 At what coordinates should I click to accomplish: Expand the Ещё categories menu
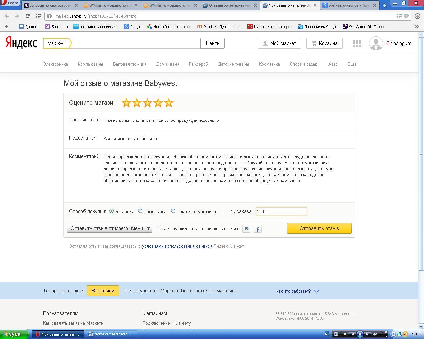coord(352,64)
